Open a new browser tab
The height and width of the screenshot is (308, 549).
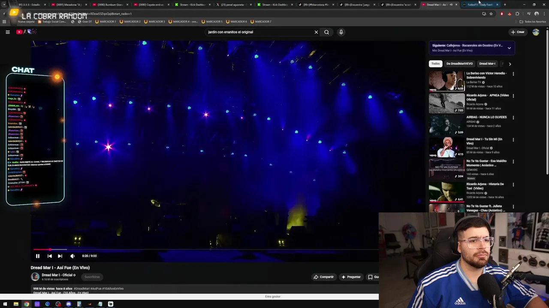[x=505, y=5]
